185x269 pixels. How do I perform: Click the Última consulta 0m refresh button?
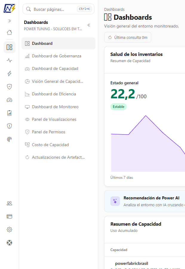(x=128, y=37)
